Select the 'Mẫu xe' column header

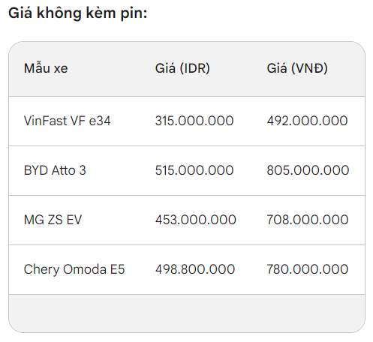coord(46,68)
